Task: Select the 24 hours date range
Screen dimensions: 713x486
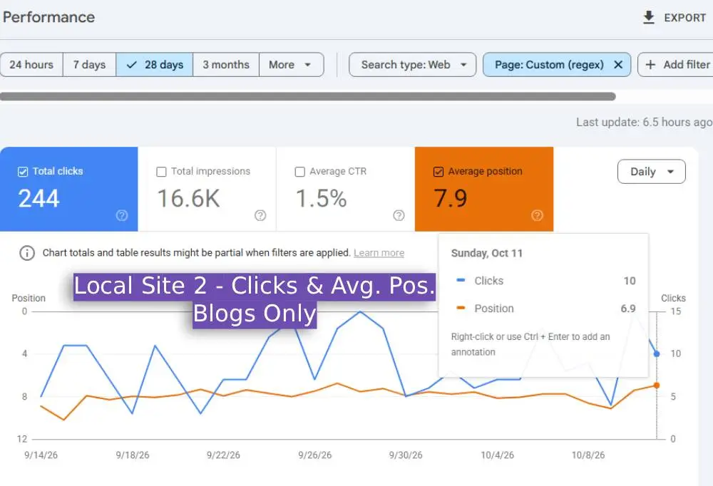Action: pyautogui.click(x=31, y=65)
